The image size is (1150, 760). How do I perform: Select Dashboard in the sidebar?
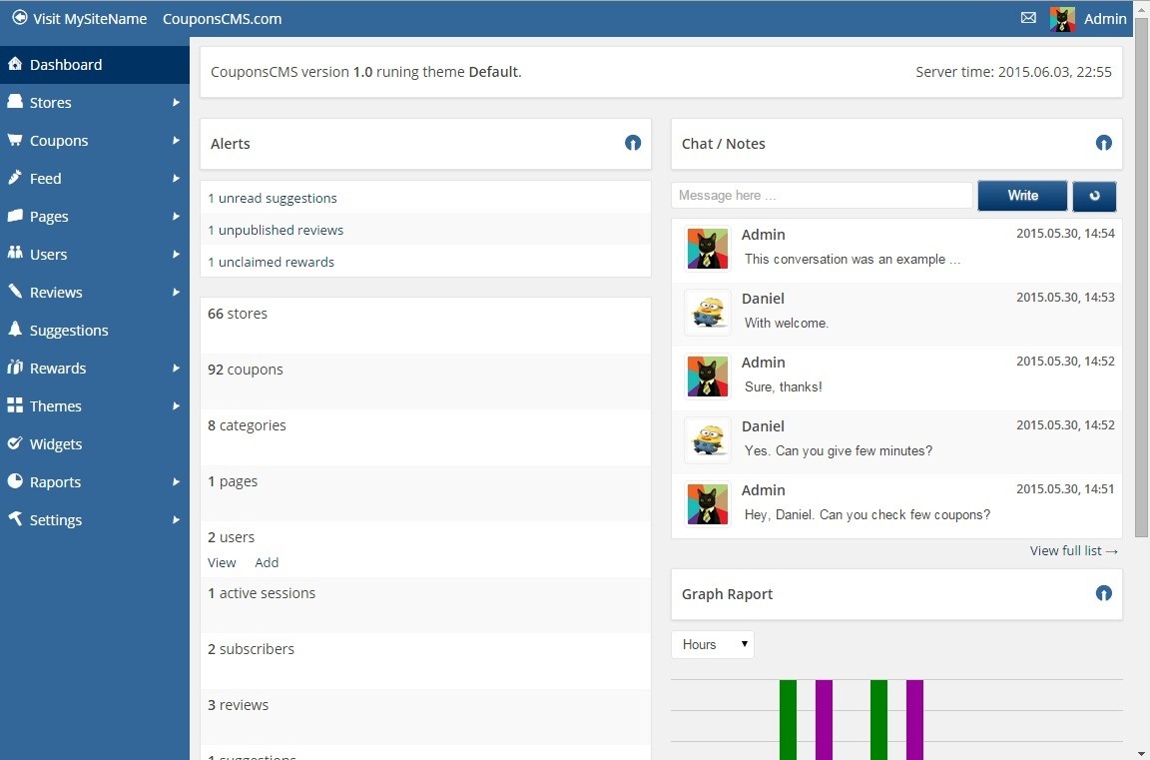click(66, 65)
